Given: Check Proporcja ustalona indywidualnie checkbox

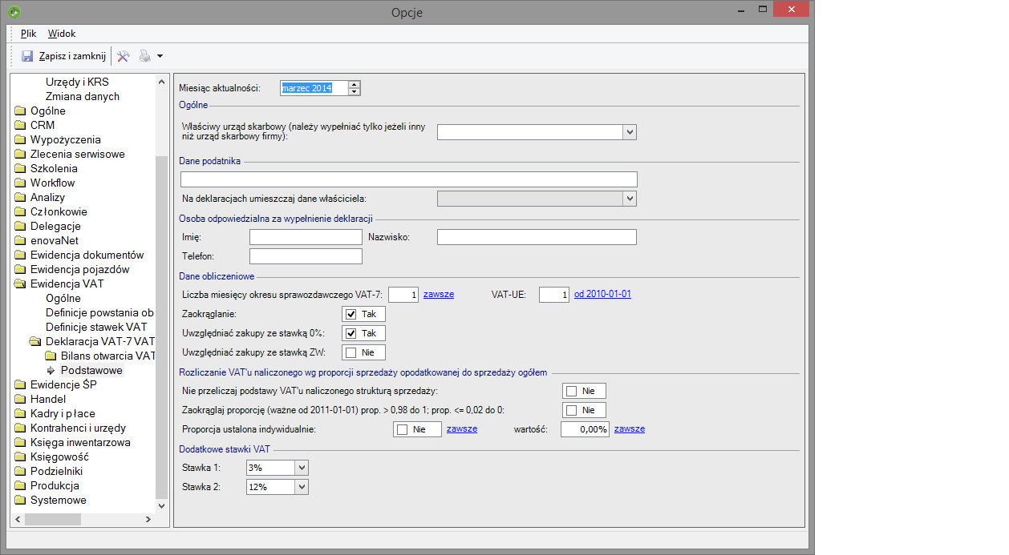Looking at the screenshot, I should [402, 430].
